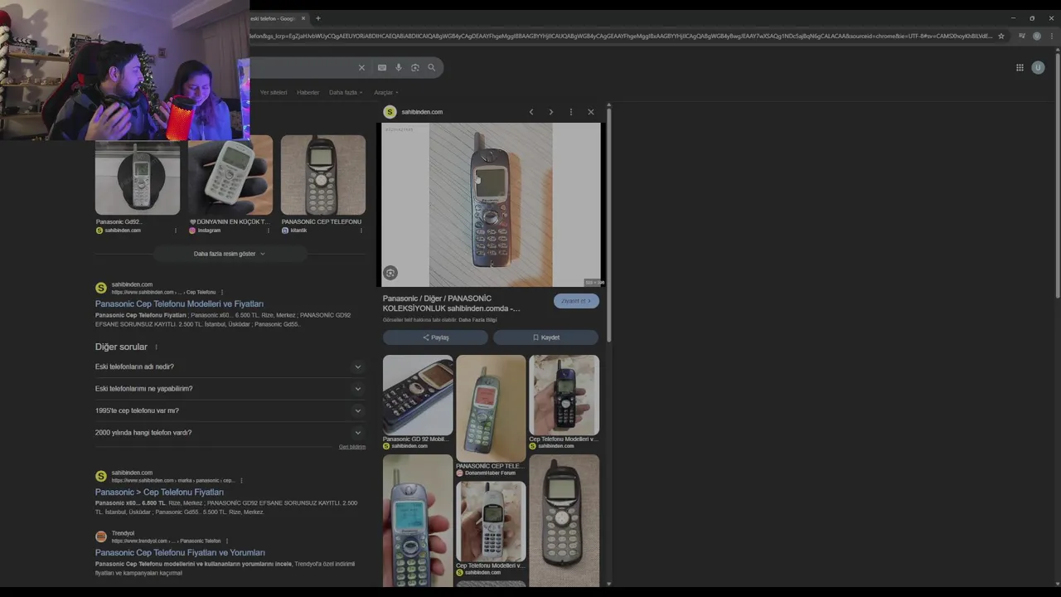Open a new browser tab with plus
Screen dimensions: 1061x597
click(317, 18)
